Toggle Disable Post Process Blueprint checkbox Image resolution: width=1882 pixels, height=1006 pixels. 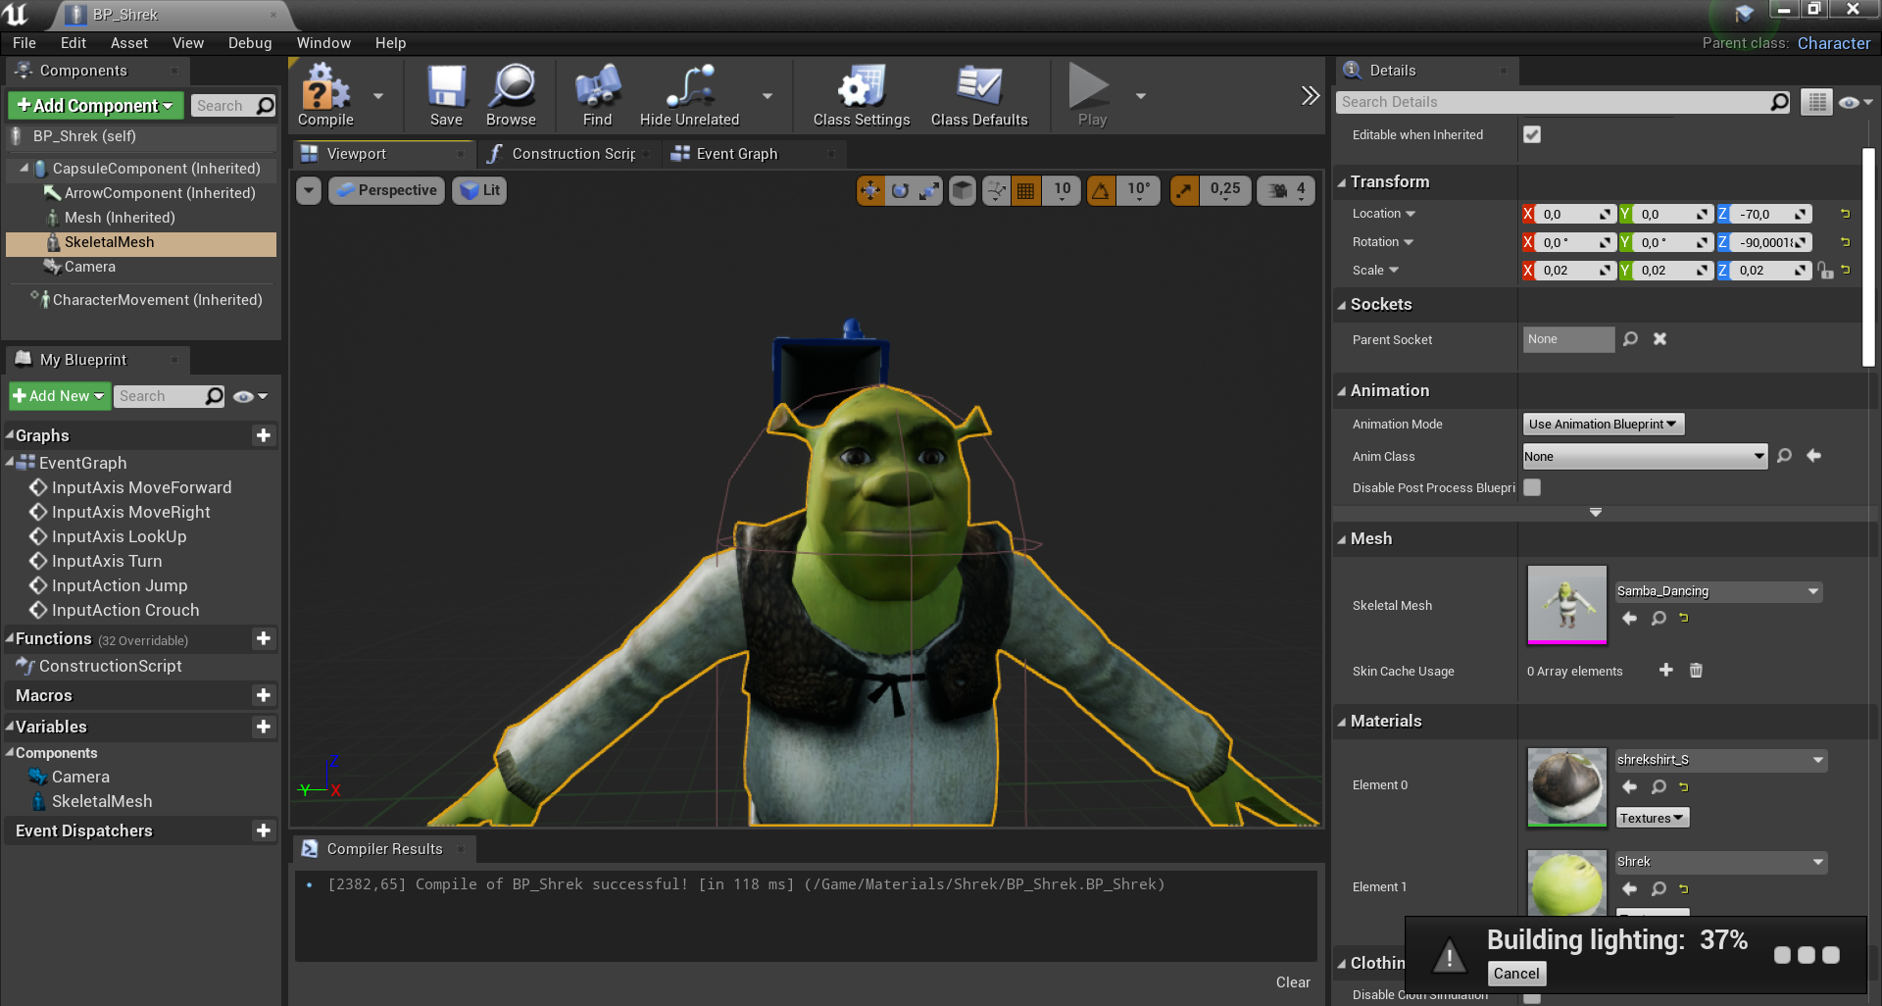click(1532, 487)
